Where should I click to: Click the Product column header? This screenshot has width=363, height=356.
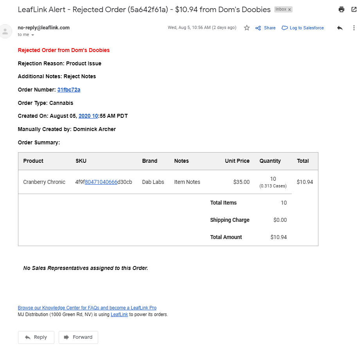(33, 161)
